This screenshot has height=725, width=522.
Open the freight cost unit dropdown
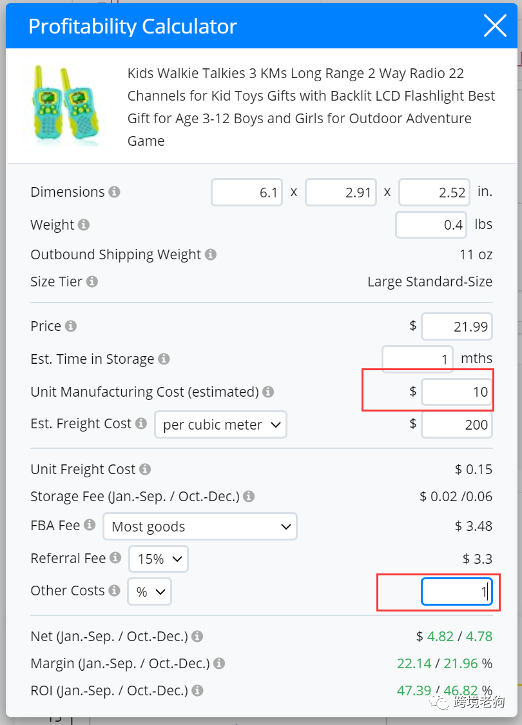pos(220,425)
